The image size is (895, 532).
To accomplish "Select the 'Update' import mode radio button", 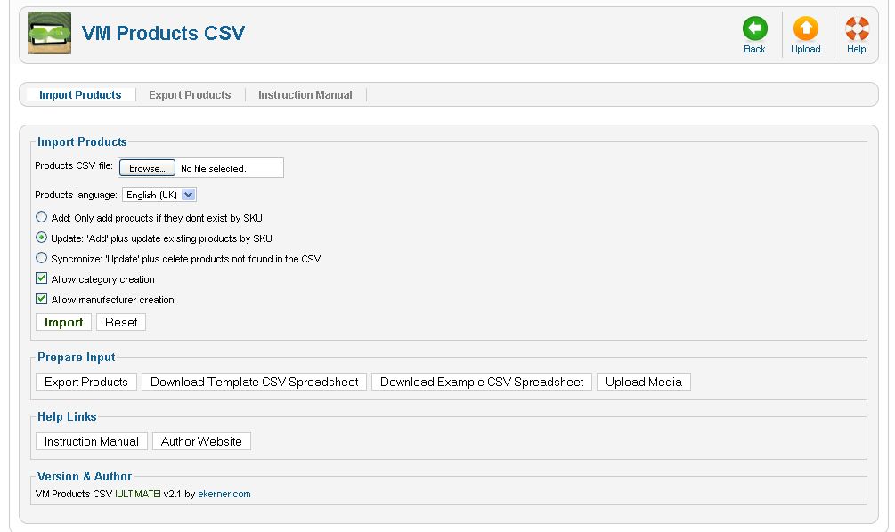I will pos(41,238).
